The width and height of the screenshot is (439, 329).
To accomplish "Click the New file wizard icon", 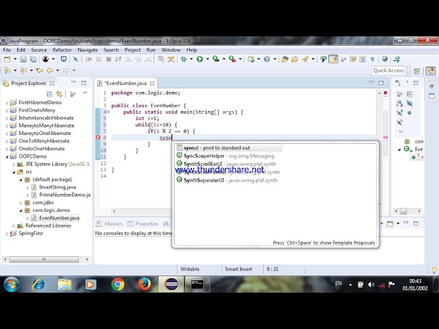I will [8, 59].
